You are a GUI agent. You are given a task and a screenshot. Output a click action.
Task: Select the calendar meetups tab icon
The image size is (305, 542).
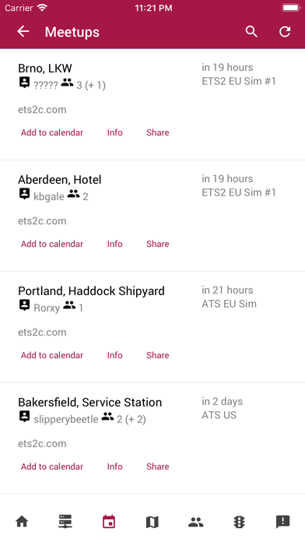[109, 522]
